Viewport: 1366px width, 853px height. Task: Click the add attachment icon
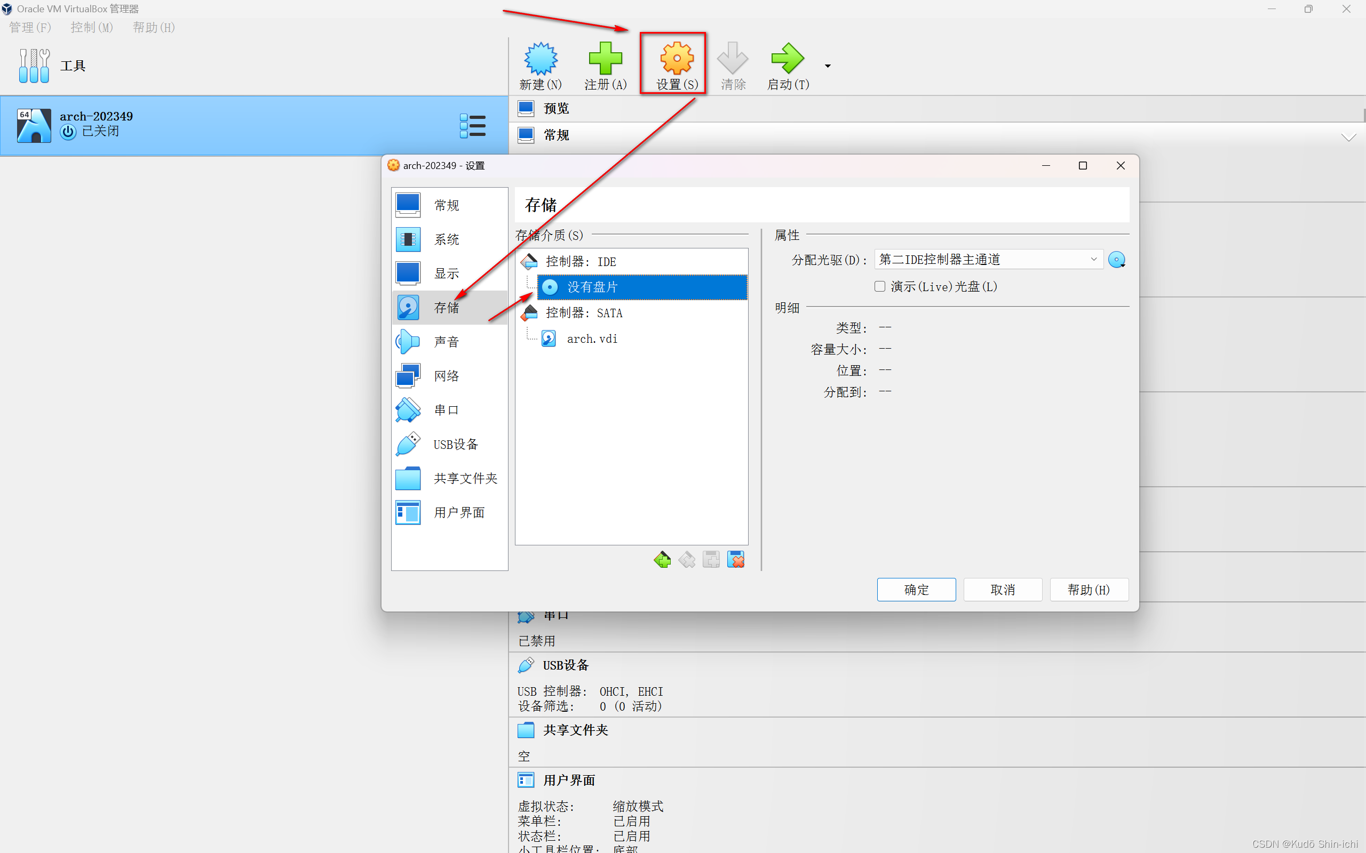click(x=711, y=560)
